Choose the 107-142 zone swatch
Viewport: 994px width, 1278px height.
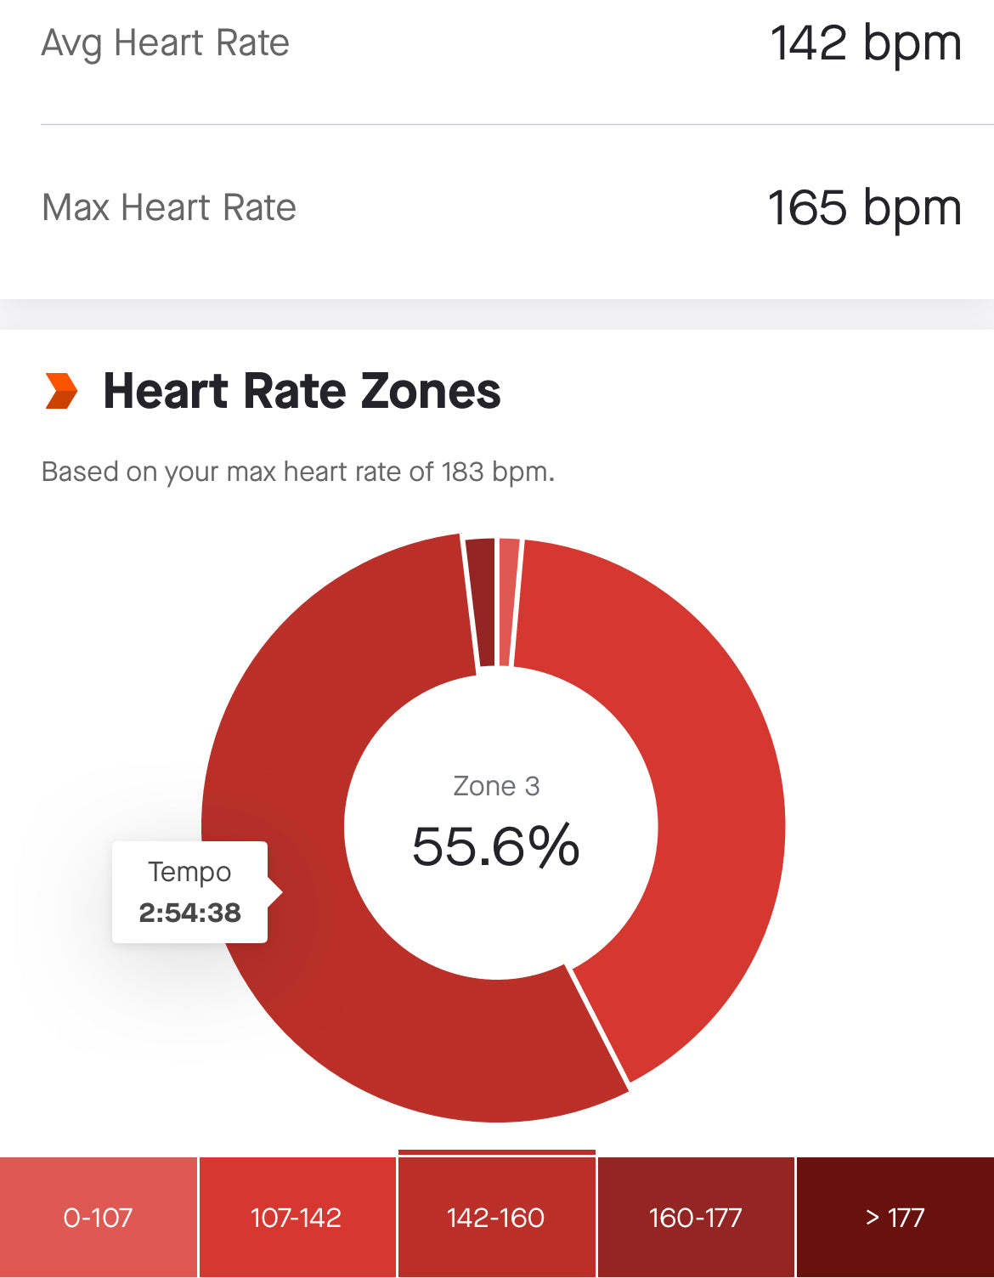297,1218
